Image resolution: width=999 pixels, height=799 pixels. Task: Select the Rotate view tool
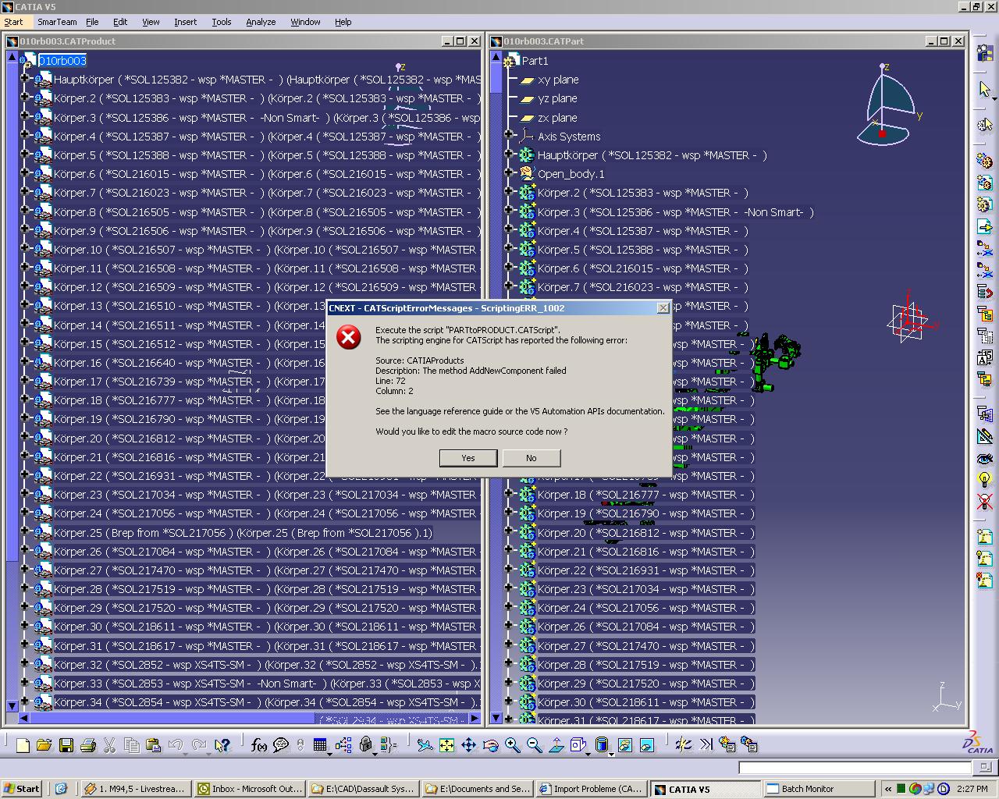coord(490,745)
